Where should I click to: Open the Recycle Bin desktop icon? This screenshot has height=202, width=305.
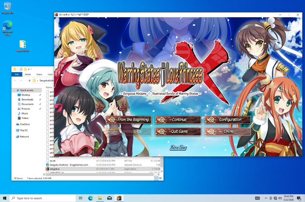click(7, 8)
